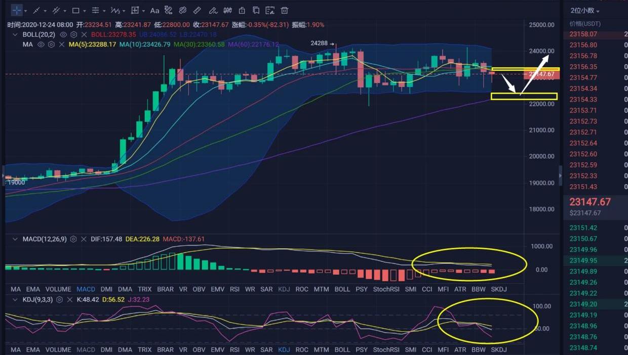The width and height of the screenshot is (628, 355).
Task: Select the crosshair cursor tool
Action: tap(17, 10)
